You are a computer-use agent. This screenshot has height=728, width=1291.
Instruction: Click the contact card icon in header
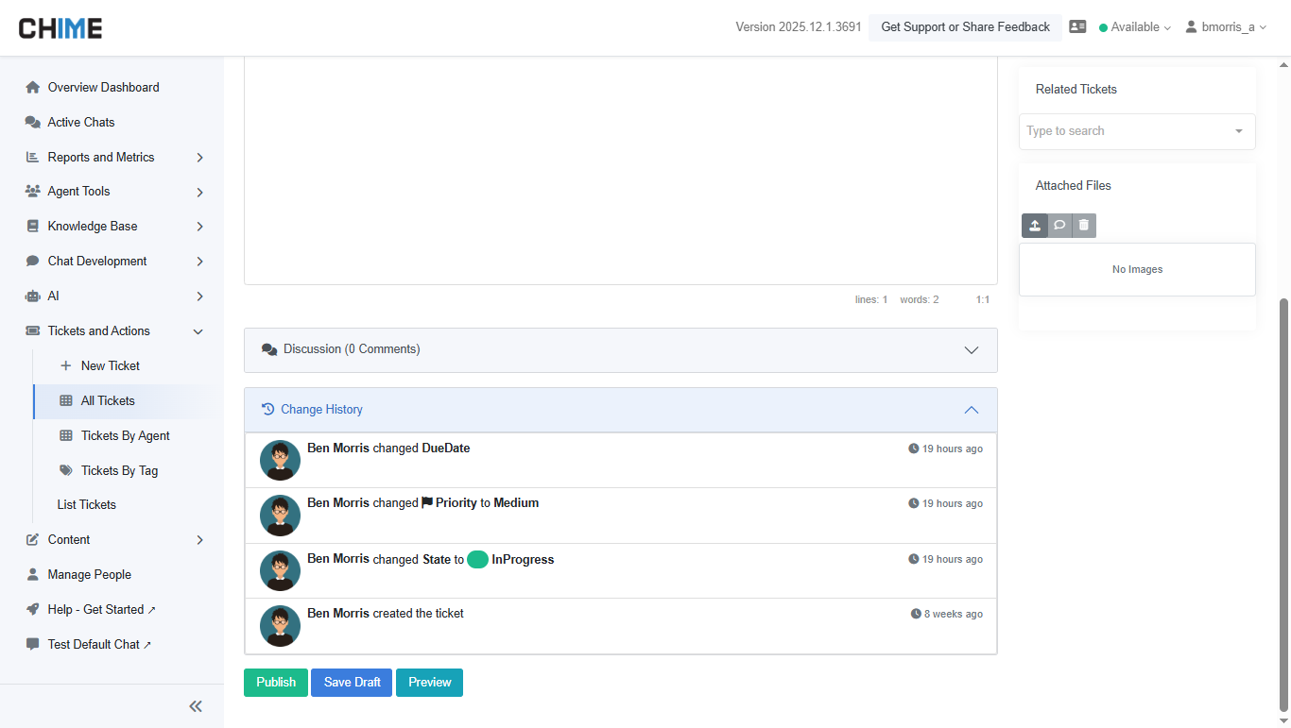tap(1077, 27)
